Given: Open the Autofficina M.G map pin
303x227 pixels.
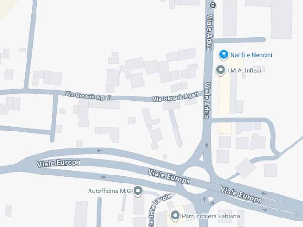Looking at the screenshot, I should click(x=138, y=191).
